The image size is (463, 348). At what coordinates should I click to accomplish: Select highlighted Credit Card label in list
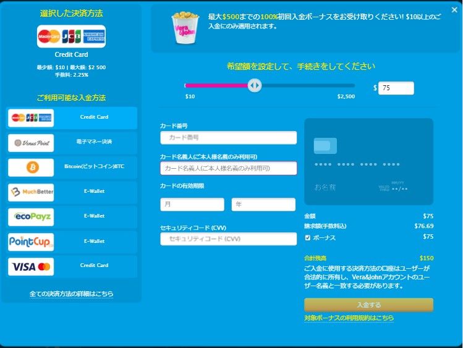pyautogui.click(x=94, y=117)
